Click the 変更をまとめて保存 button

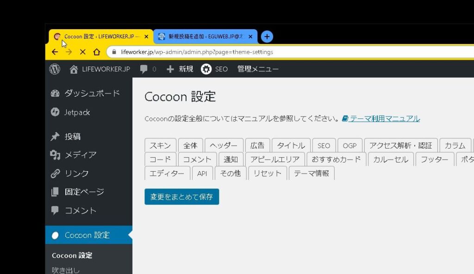(x=181, y=197)
